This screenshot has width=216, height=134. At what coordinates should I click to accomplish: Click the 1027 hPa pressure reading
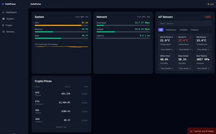(203, 59)
